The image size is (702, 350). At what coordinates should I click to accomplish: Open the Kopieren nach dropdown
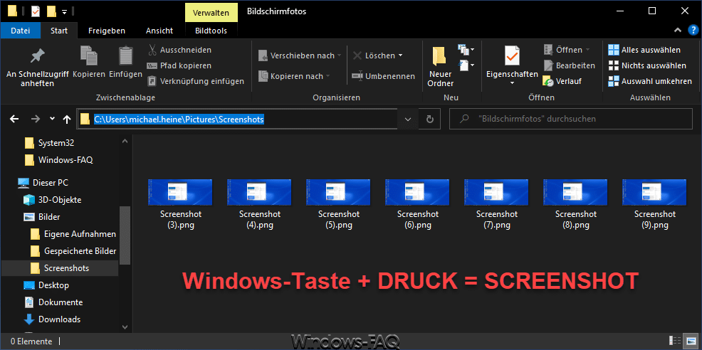pyautogui.click(x=295, y=76)
